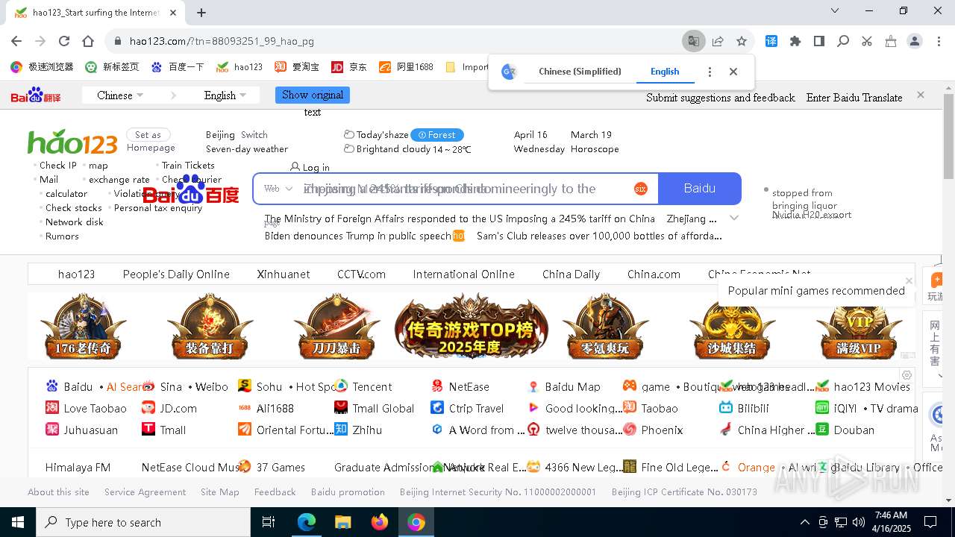
Task: Click the magnifier search extension icon
Action: [x=843, y=41]
